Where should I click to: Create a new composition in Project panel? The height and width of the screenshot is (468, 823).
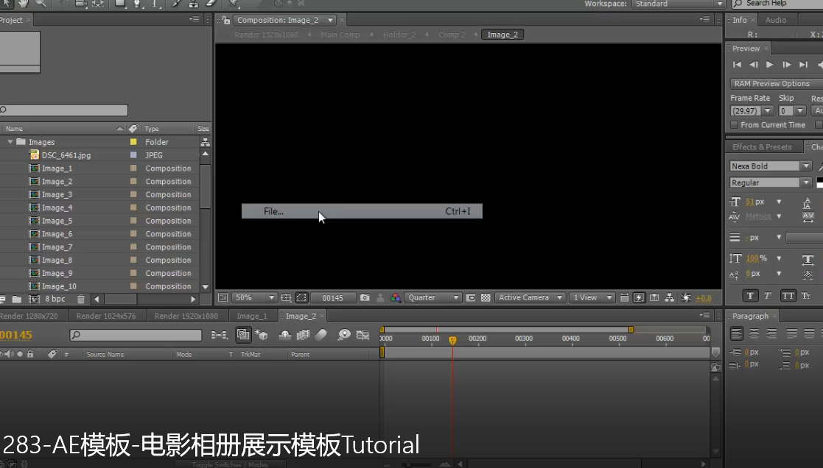[x=34, y=299]
